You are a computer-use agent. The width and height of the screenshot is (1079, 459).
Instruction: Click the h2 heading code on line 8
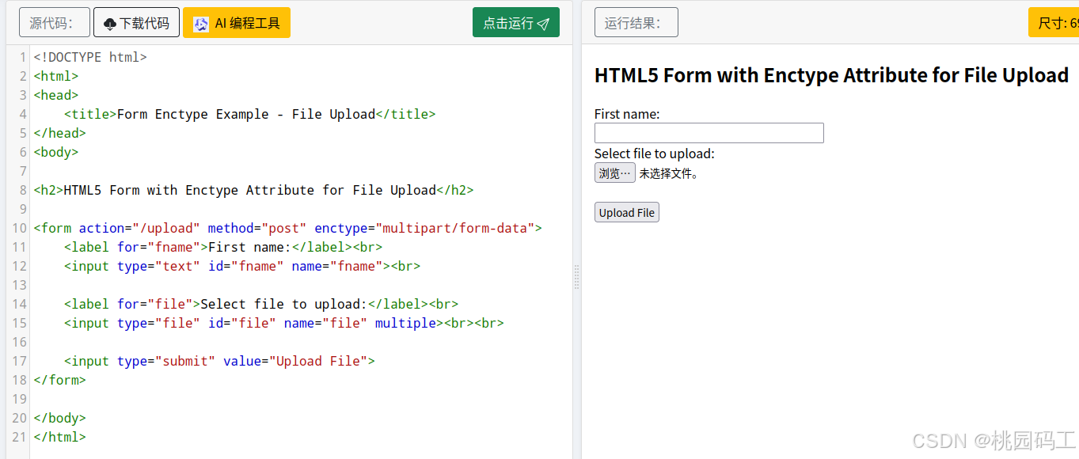(253, 190)
